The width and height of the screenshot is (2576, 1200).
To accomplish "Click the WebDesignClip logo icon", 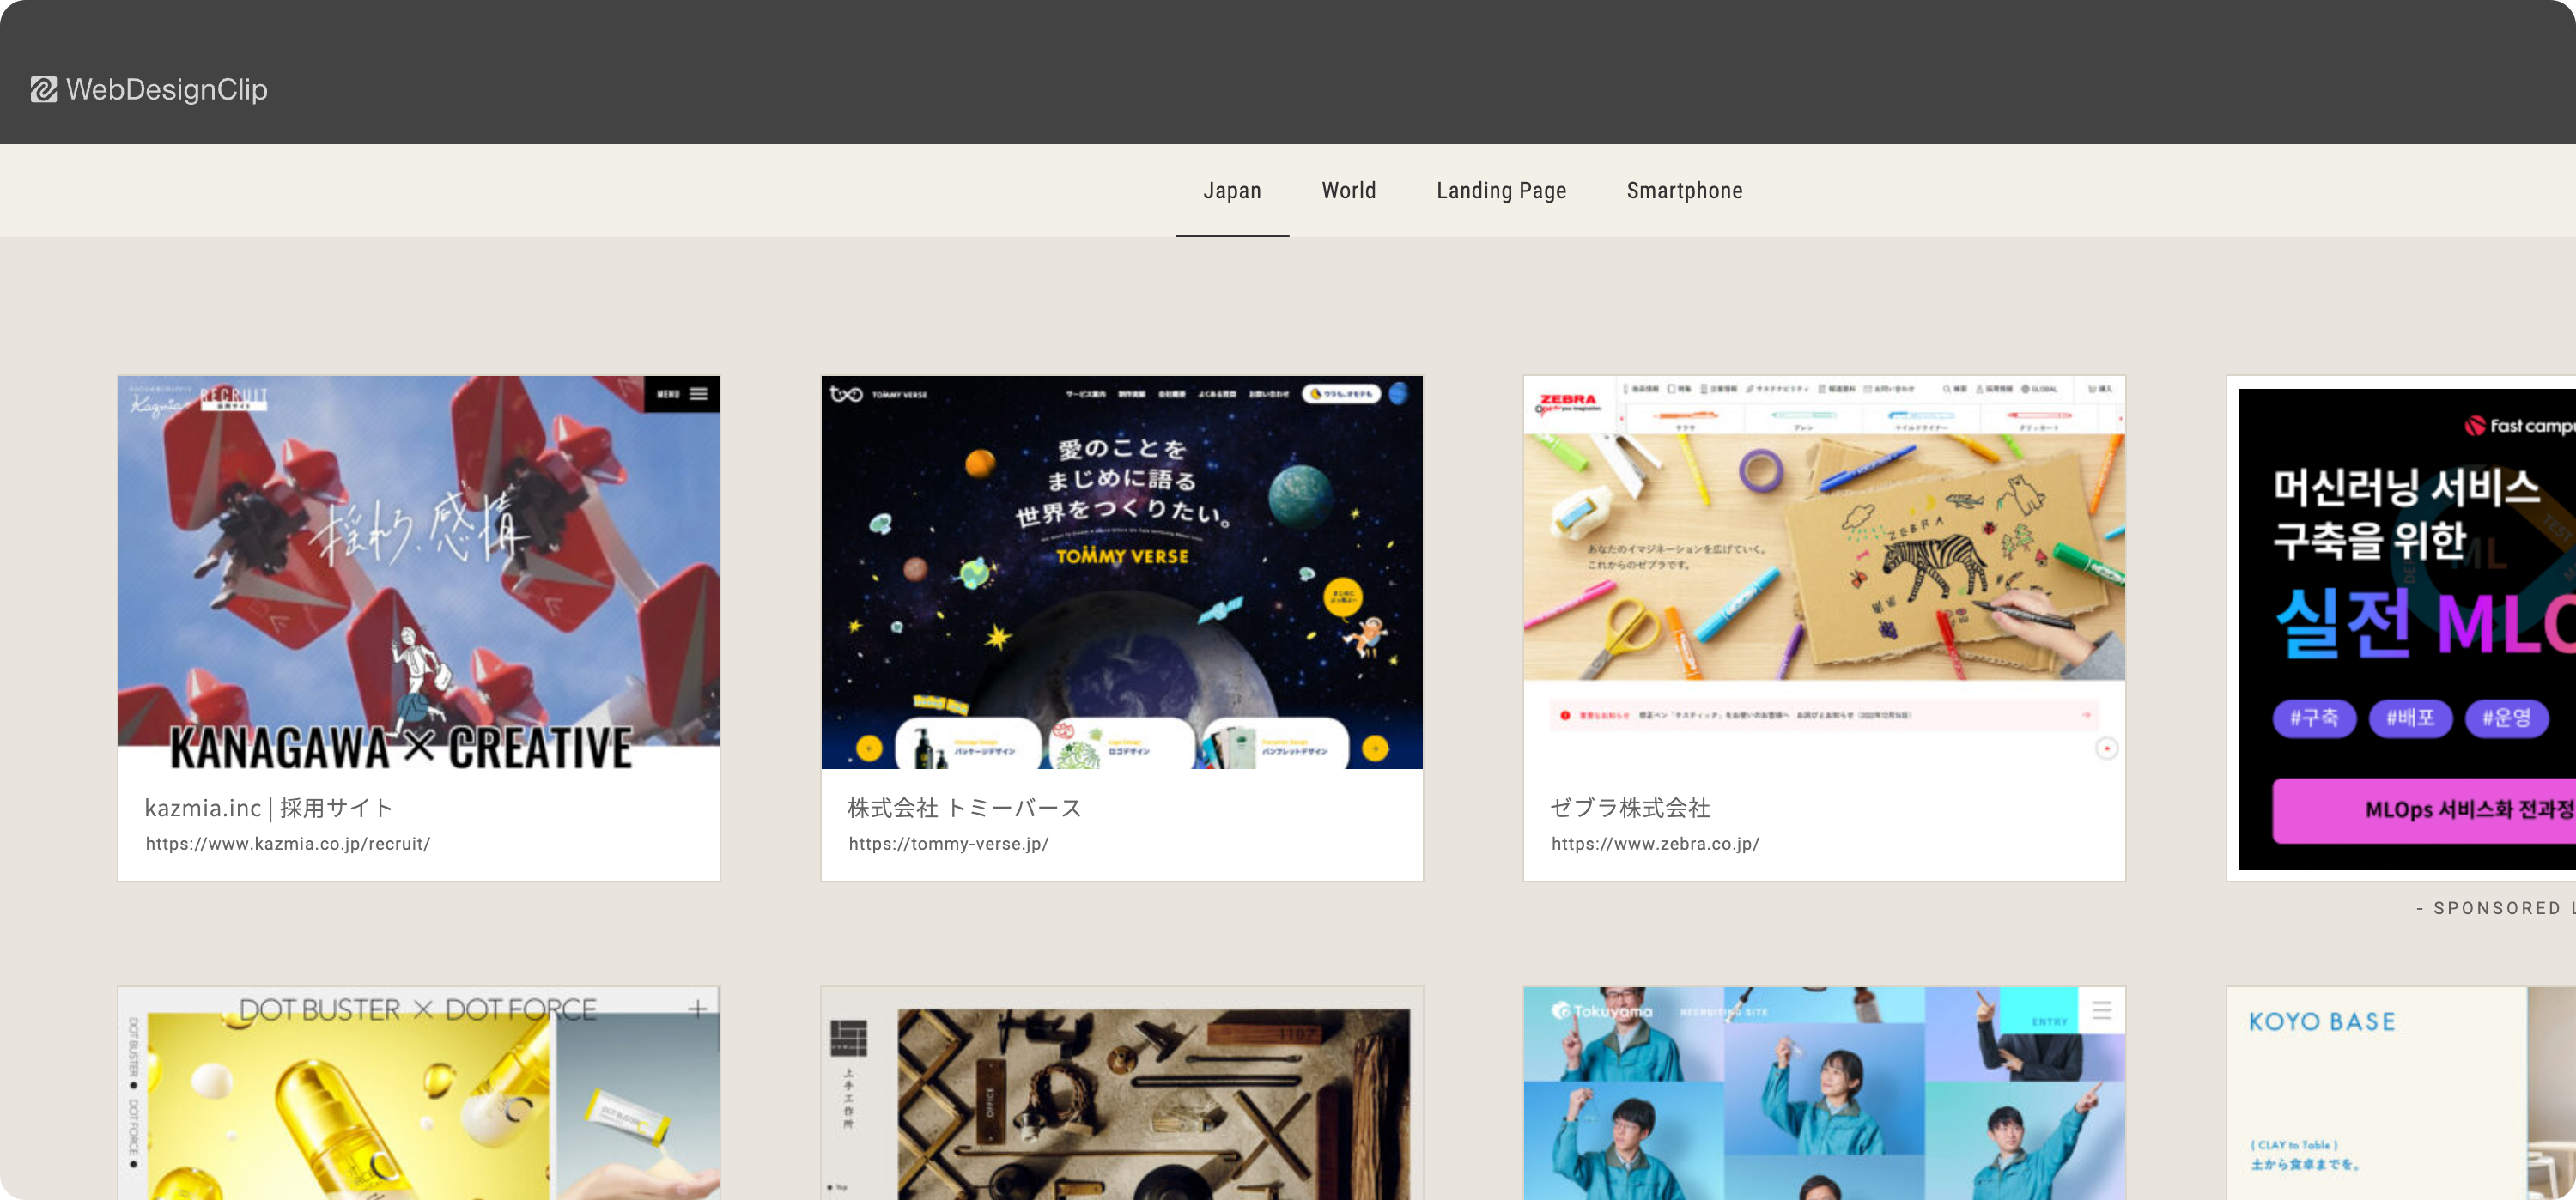I will point(43,90).
